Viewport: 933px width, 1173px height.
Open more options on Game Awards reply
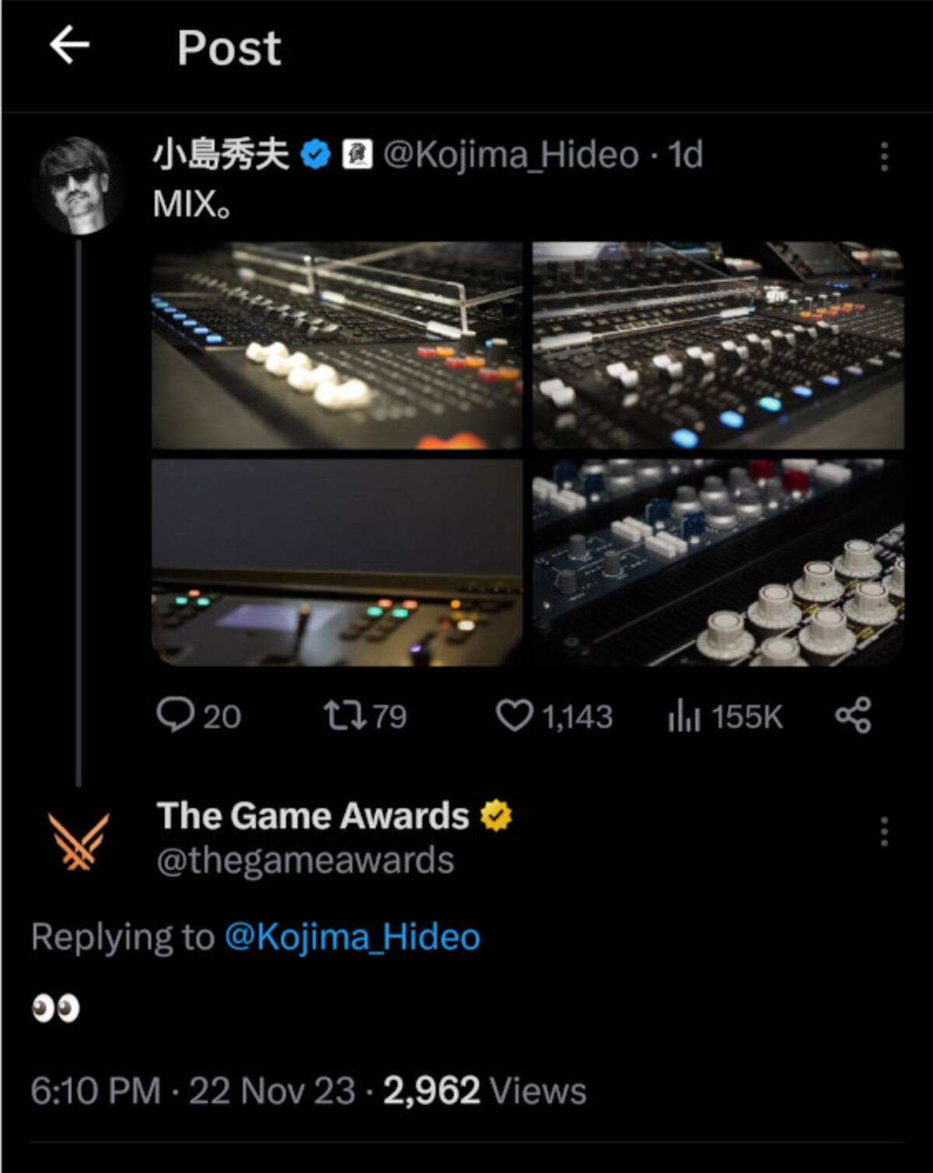pyautogui.click(x=884, y=832)
